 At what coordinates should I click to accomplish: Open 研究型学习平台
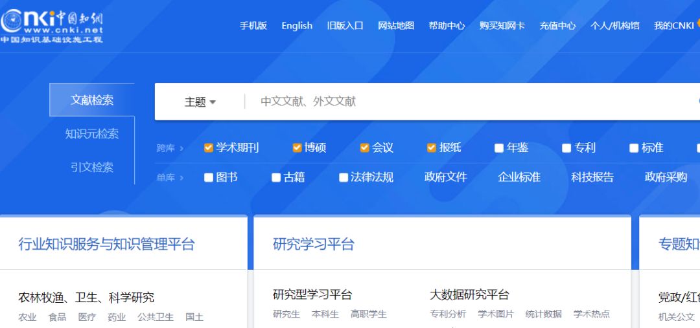click(x=312, y=294)
